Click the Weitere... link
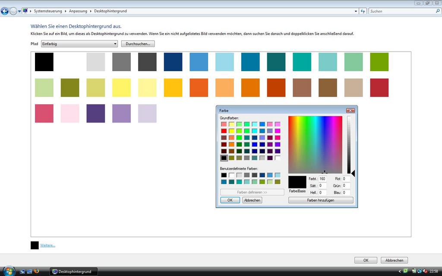 [x=47, y=245]
